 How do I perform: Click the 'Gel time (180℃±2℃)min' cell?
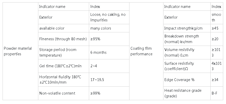tap(60, 66)
